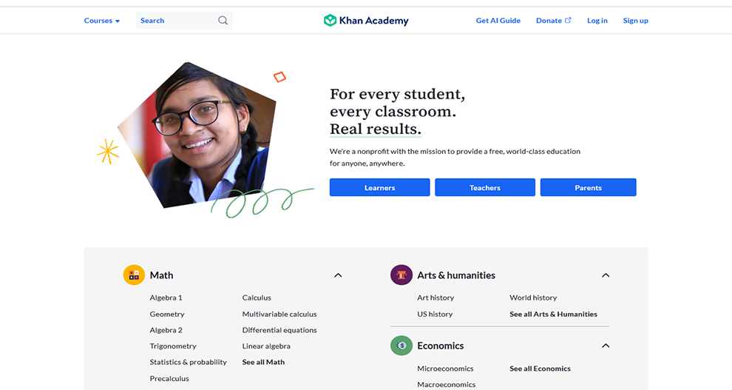Open the Economics heading

440,346
